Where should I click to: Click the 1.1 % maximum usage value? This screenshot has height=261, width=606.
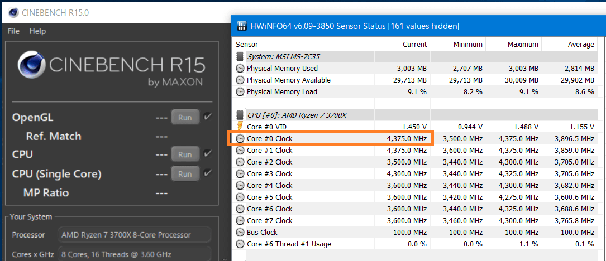pos(528,244)
